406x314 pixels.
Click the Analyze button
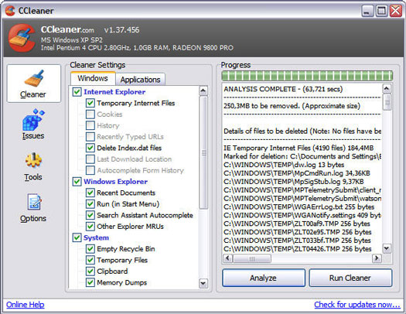[264, 278]
